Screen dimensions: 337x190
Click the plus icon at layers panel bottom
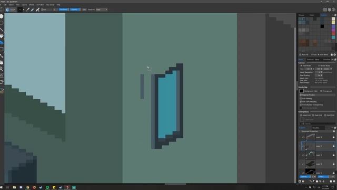point(323,182)
